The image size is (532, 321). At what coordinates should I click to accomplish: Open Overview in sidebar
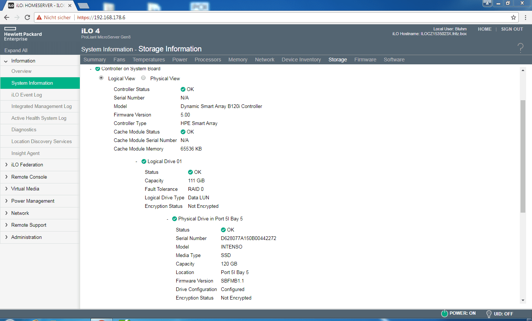[40, 71]
